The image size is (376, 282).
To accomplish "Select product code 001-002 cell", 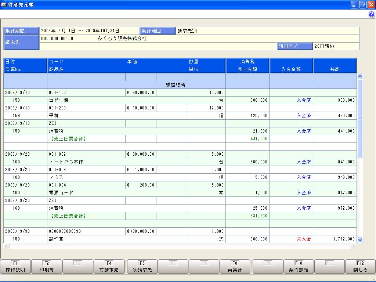I will [x=86, y=154].
